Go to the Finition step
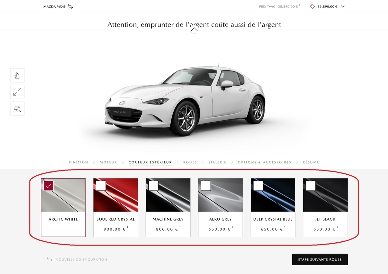Viewport: 388px width, 274px height. (x=79, y=162)
